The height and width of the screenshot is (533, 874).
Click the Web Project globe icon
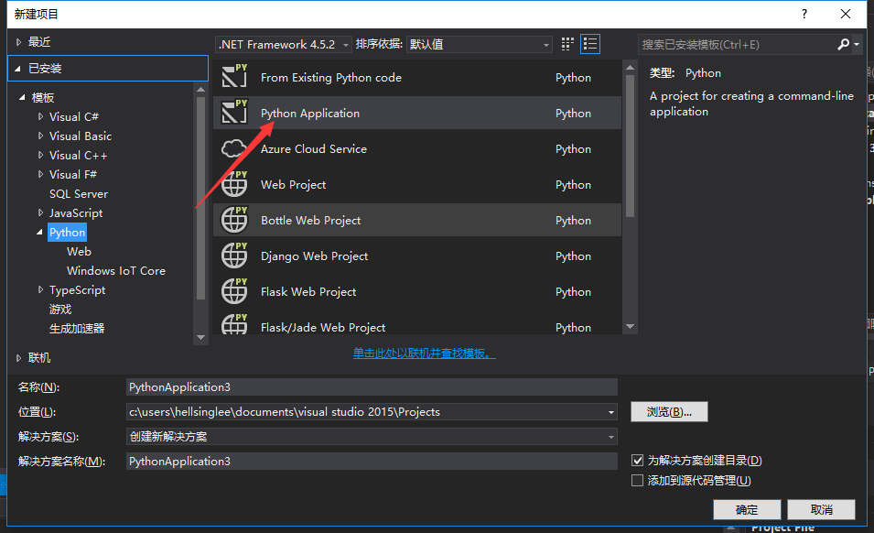[234, 183]
